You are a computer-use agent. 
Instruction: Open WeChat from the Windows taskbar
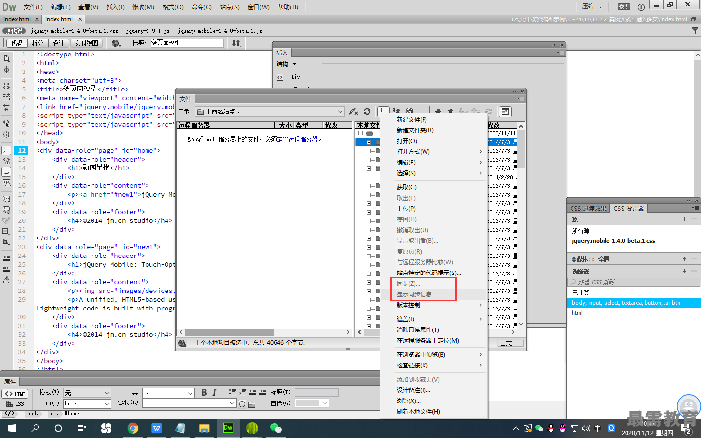(x=276, y=428)
